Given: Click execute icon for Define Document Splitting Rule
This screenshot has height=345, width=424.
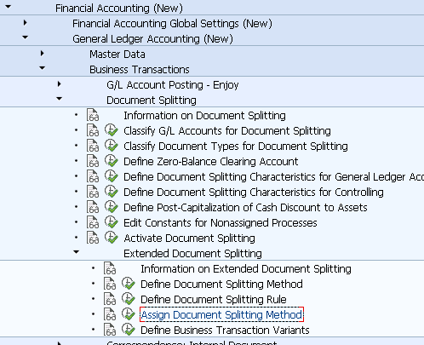Looking at the screenshot, I should tap(129, 299).
